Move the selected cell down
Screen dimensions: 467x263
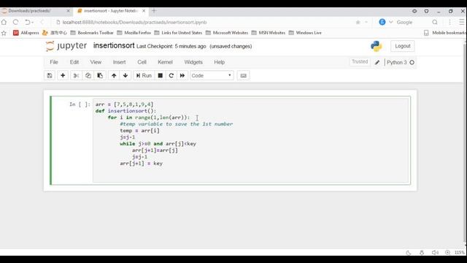pos(126,76)
